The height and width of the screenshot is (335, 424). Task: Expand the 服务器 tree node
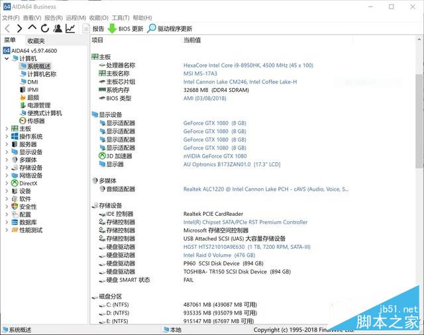pyautogui.click(x=7, y=144)
